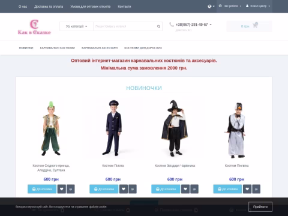The width and height of the screenshot is (288, 216).
Task: Expand the 'Час роботи' dropdown
Action: click(x=230, y=6)
